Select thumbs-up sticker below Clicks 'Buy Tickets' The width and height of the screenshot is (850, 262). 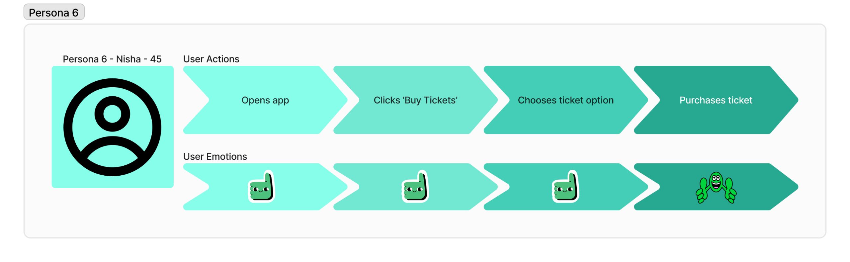(415, 187)
